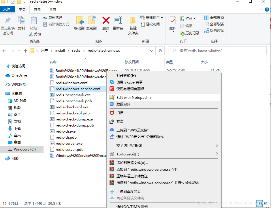This screenshot has height=208, width=271.
Task: Select This PC (此电脑) in sidebar
Action: tap(14, 94)
